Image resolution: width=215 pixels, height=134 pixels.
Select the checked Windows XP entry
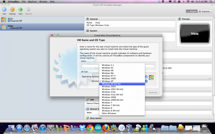122,81
